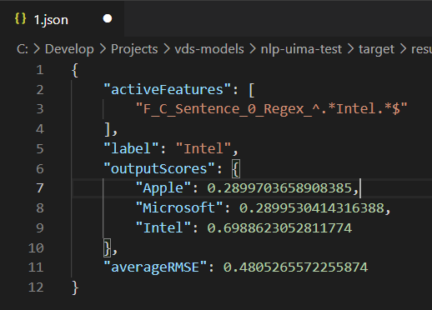Click the closing brace on line 12

click(75, 287)
